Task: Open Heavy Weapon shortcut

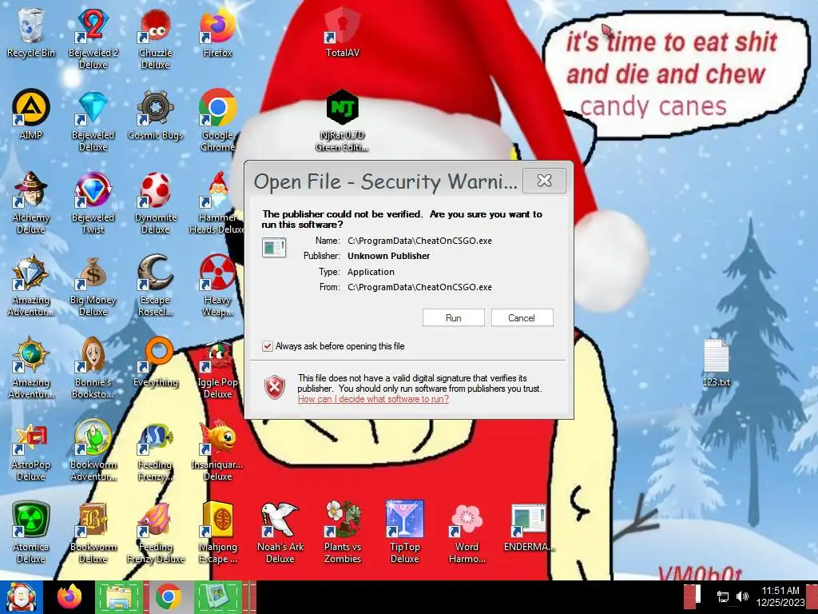Action: click(x=217, y=285)
